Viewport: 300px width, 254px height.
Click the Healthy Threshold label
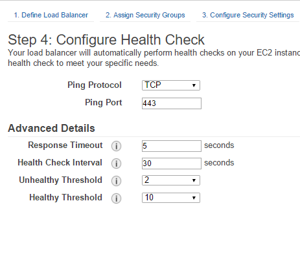pos(65,198)
